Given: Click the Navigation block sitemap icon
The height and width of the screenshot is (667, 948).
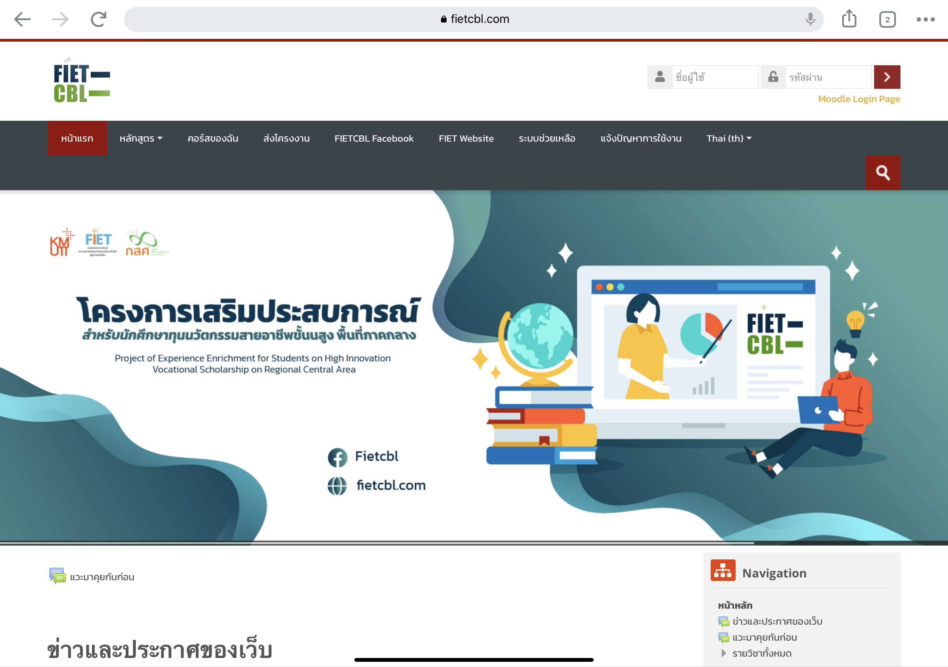Looking at the screenshot, I should 722,571.
